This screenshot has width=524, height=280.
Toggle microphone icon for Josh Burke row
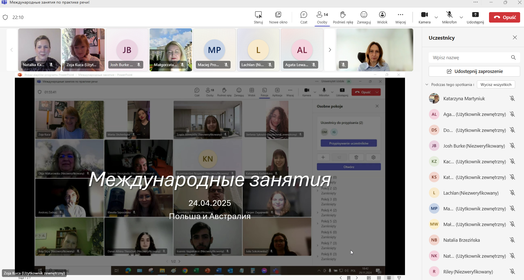point(512,146)
